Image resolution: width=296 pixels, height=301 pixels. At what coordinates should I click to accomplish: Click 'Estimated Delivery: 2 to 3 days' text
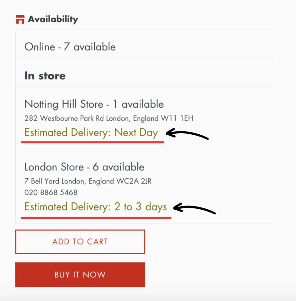pos(95,207)
